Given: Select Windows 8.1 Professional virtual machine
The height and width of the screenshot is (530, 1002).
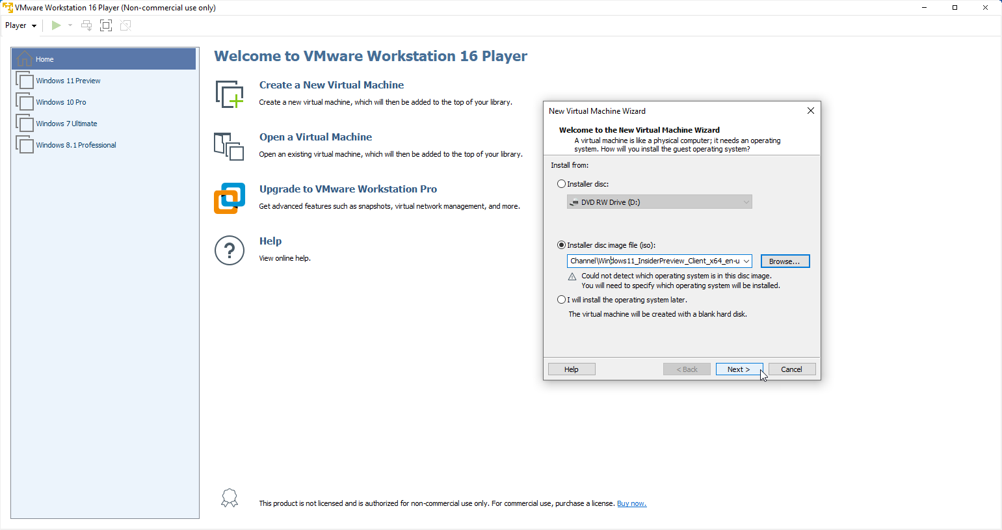Looking at the screenshot, I should pyautogui.click(x=104, y=145).
